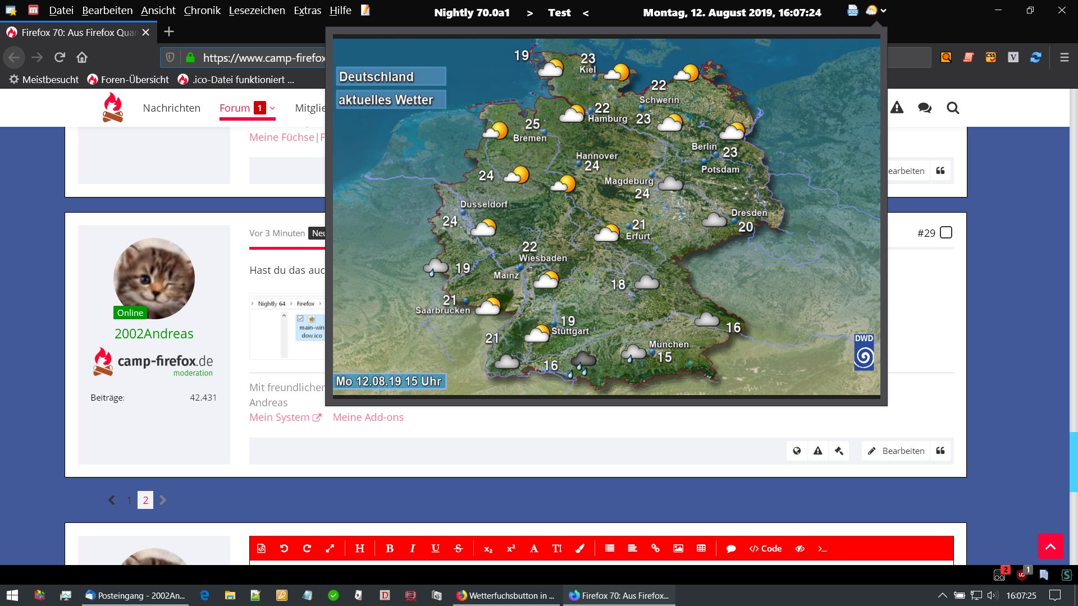Toggle bold formatting in editor toolbar
The width and height of the screenshot is (1078, 606).
[390, 548]
